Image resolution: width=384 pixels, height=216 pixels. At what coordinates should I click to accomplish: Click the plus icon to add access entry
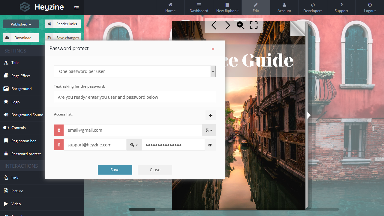tap(211, 115)
